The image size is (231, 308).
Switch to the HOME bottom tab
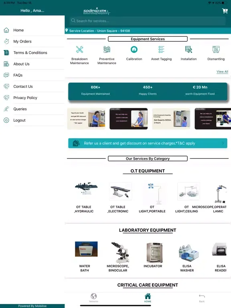pyautogui.click(x=148, y=298)
